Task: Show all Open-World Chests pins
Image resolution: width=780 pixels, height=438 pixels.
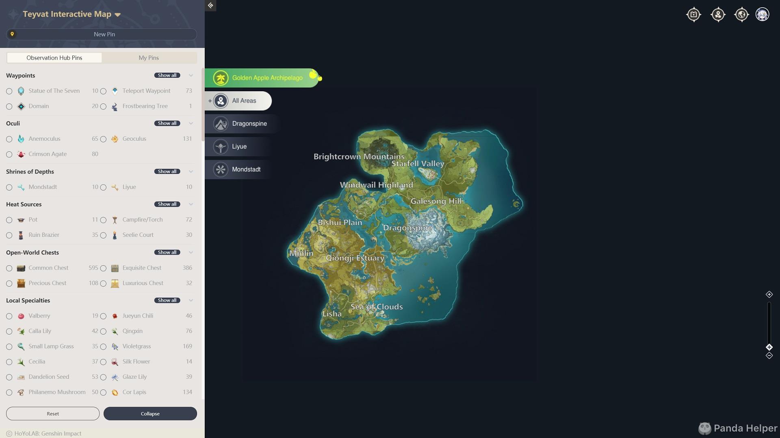Action: tap(167, 252)
